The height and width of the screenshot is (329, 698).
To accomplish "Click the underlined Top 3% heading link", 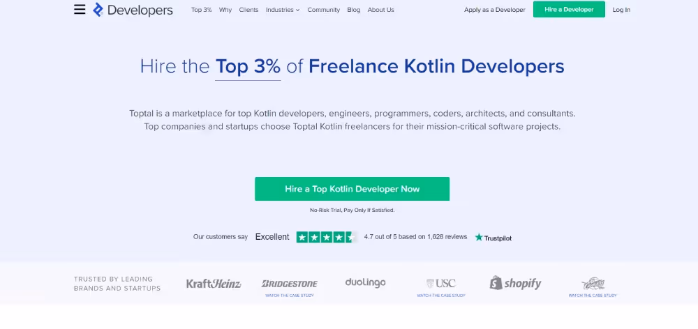I will click(x=248, y=67).
